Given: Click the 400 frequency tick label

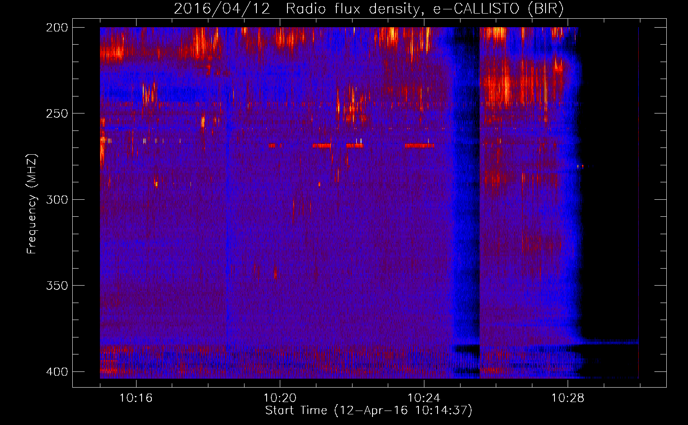Looking at the screenshot, I should [x=57, y=372].
